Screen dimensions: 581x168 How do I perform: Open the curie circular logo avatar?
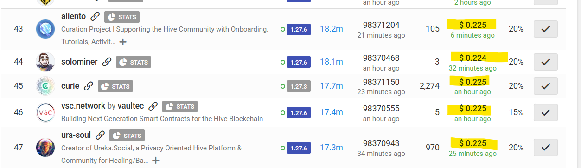pyautogui.click(x=45, y=86)
